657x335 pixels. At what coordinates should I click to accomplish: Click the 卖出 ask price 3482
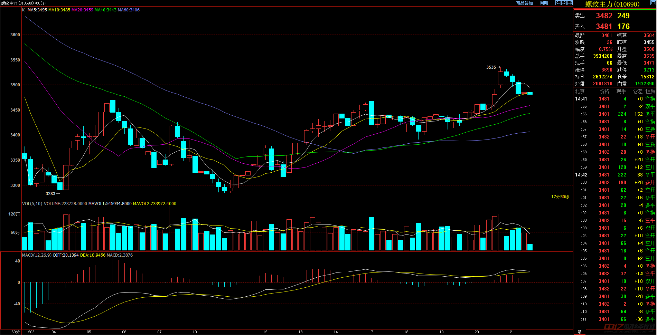point(604,16)
